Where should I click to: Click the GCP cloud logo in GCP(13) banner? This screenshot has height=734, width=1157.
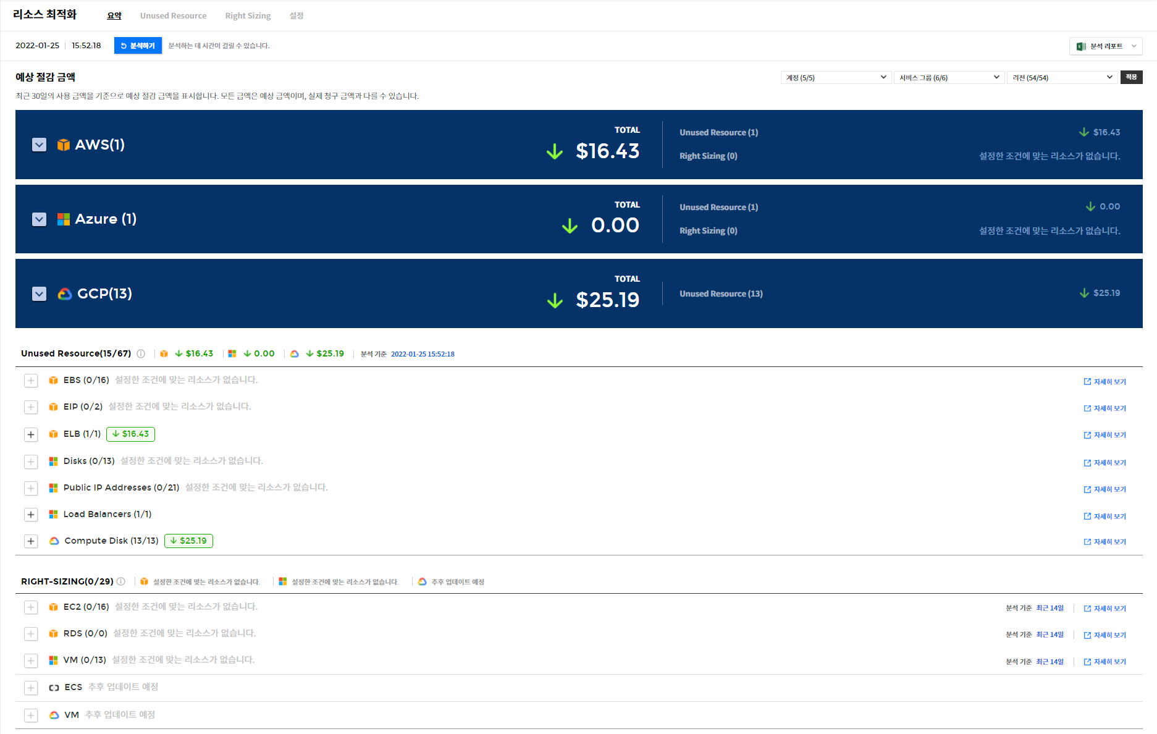pos(65,294)
